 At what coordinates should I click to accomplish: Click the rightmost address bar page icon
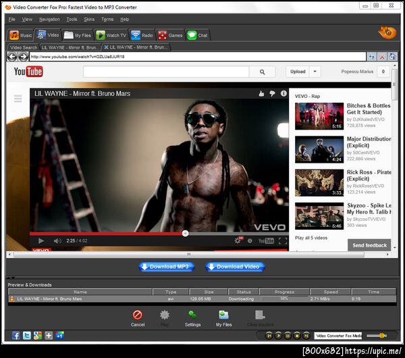(392, 57)
